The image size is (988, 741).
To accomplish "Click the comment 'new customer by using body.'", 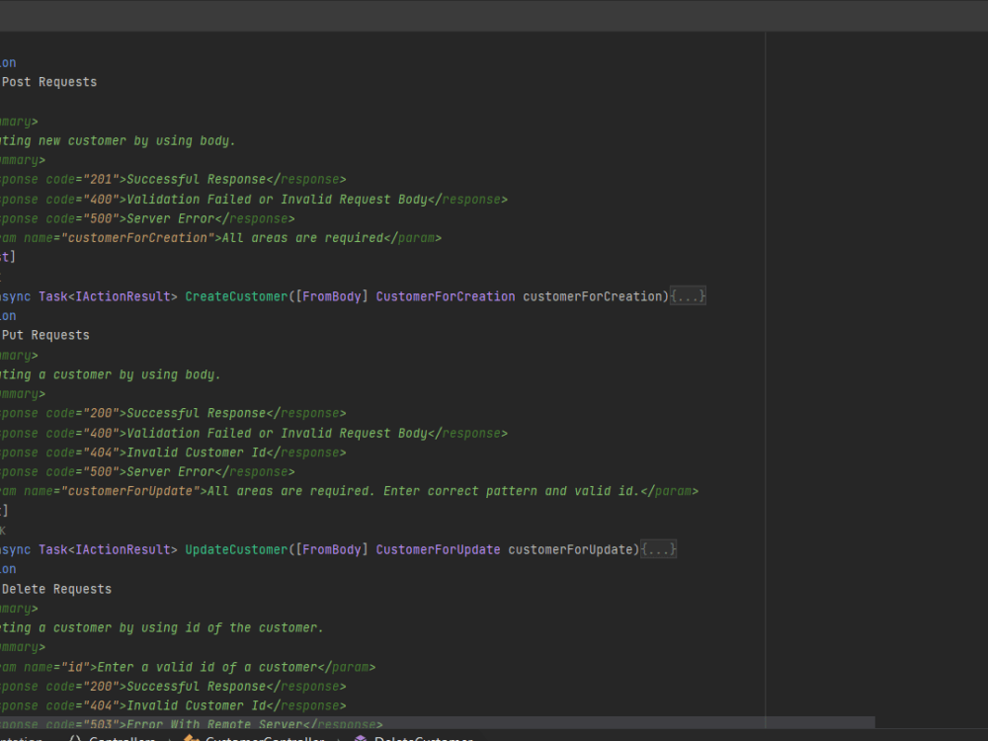I will (136, 140).
